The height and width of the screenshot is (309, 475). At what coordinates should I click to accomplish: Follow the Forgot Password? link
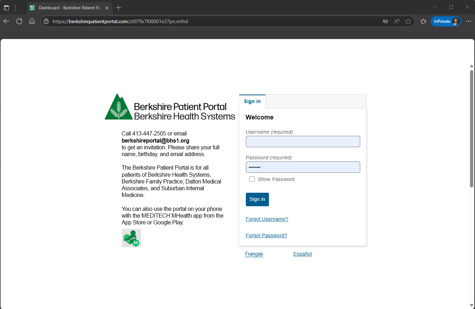266,235
